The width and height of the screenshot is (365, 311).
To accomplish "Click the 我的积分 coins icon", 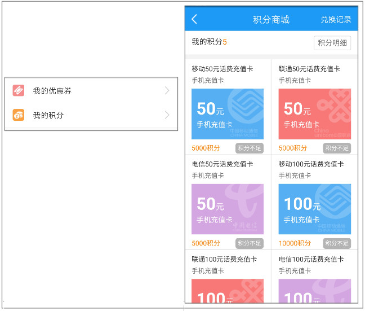I will (19, 115).
